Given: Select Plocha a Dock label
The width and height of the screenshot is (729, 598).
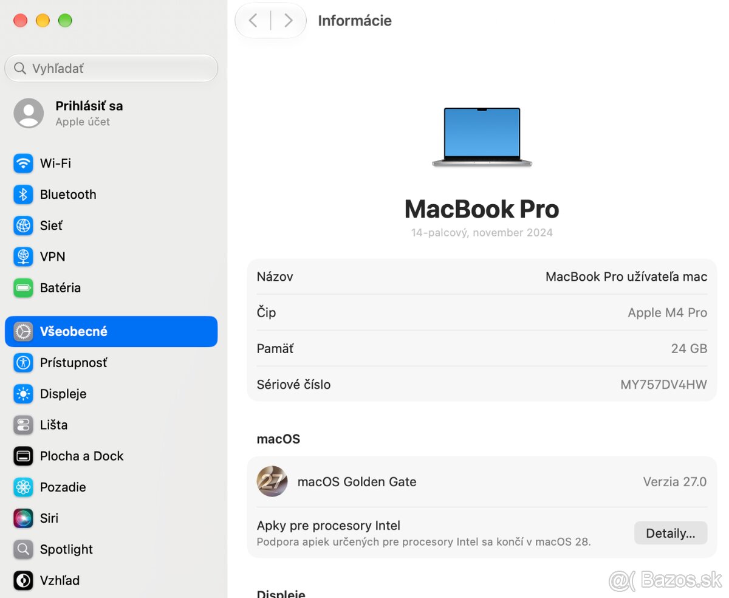Looking at the screenshot, I should click(x=81, y=456).
